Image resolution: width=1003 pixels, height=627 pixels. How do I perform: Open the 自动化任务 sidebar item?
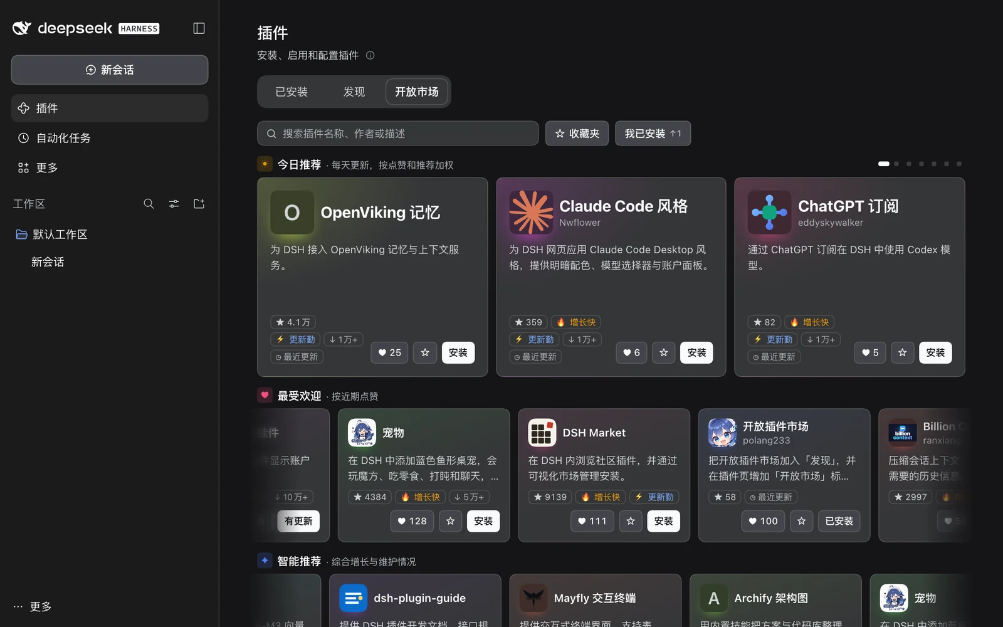tap(110, 138)
